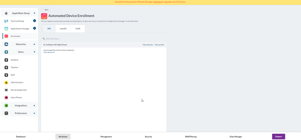Collapse the Apple Basic Setup section arrow

(x=34, y=13)
